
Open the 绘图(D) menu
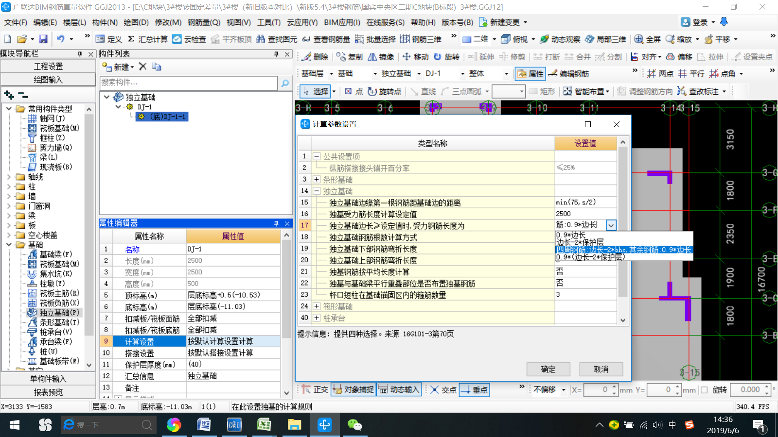click(136, 22)
